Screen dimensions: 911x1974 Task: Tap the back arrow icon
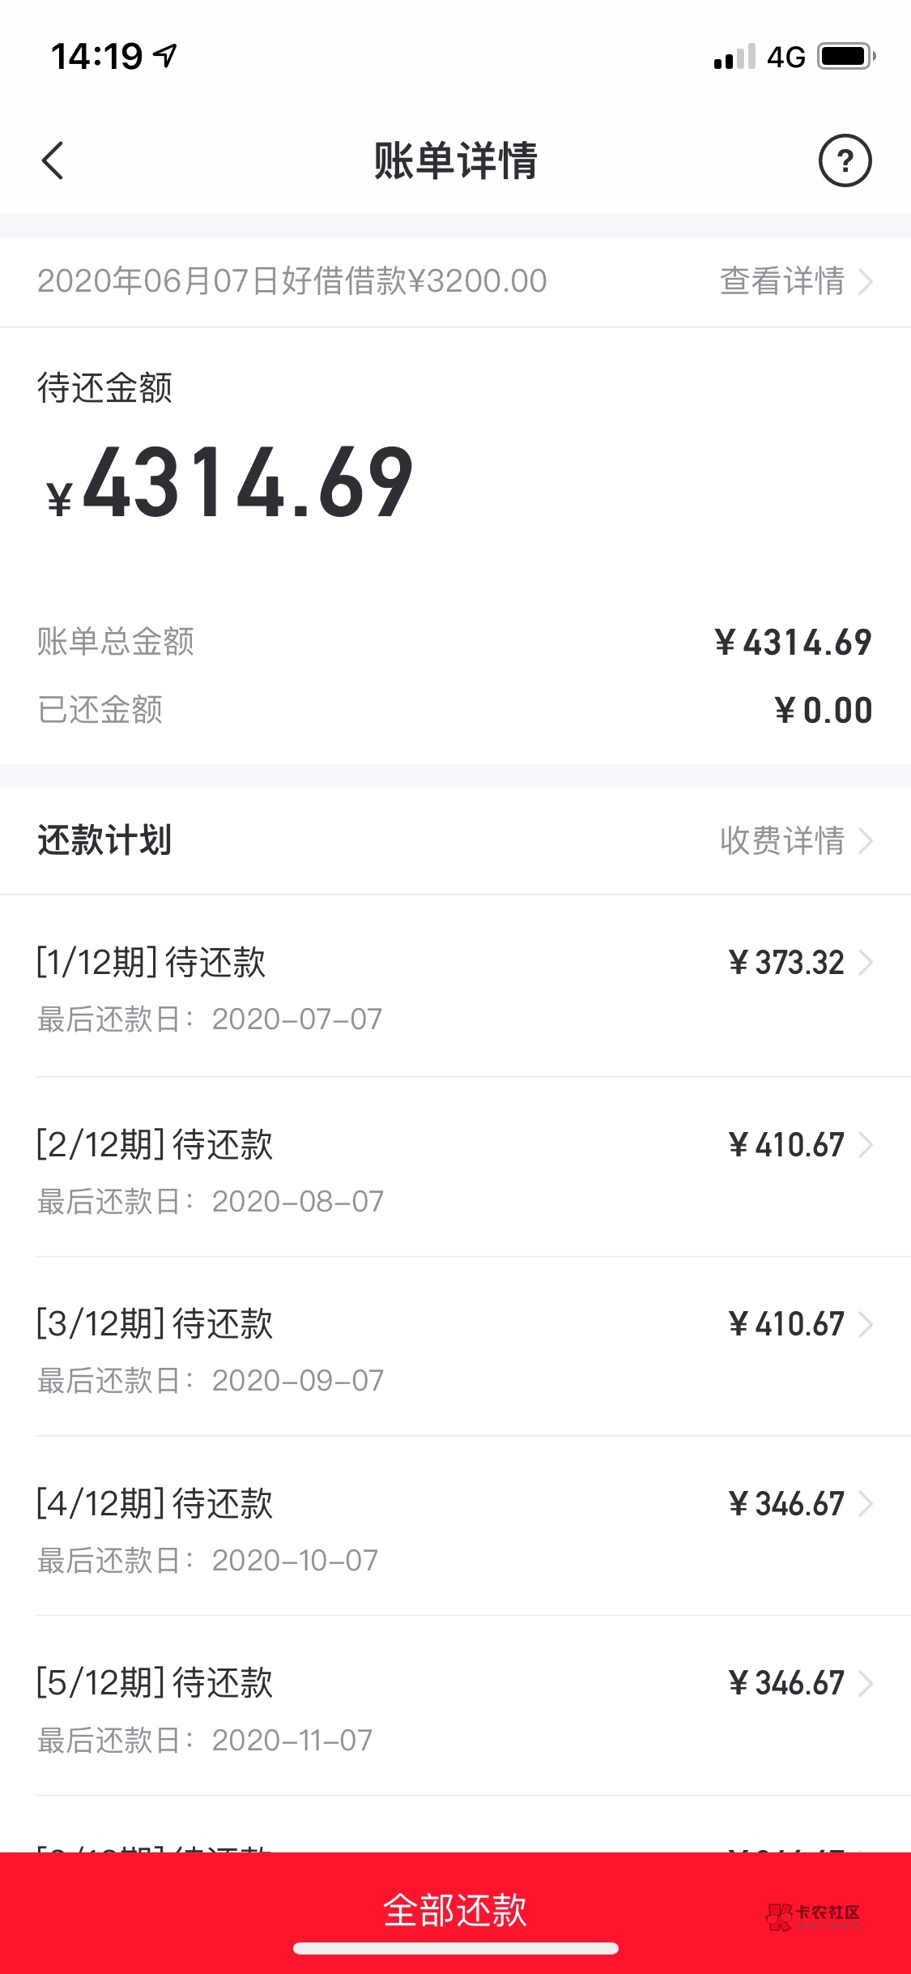[x=53, y=160]
